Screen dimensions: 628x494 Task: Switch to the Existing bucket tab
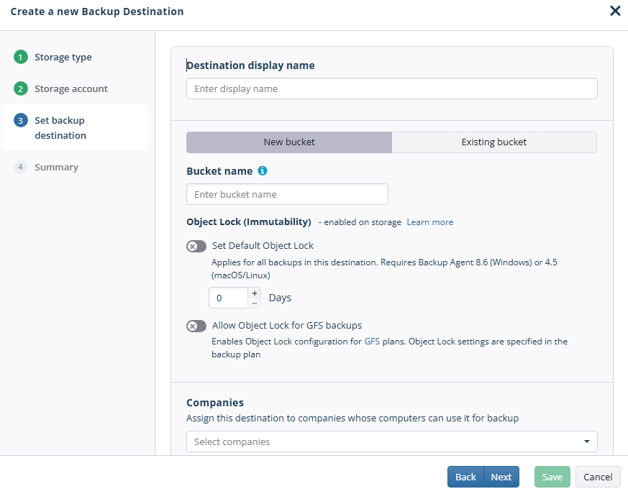(494, 142)
